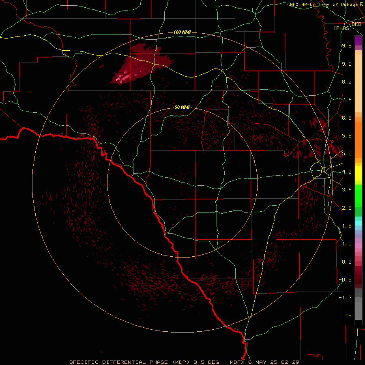Click the 9.8 value on the color scale
This screenshot has height=365, width=365.
[x=347, y=46]
